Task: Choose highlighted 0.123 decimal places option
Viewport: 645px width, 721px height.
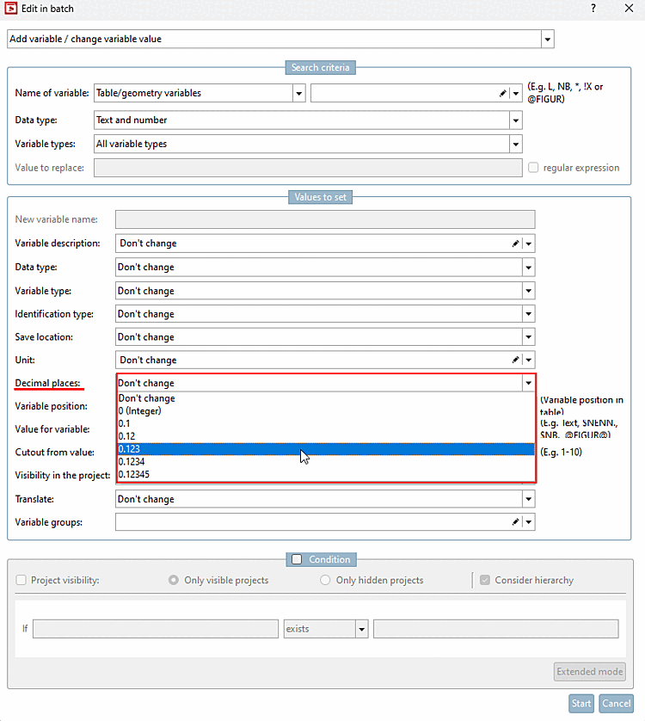Action: click(326, 449)
